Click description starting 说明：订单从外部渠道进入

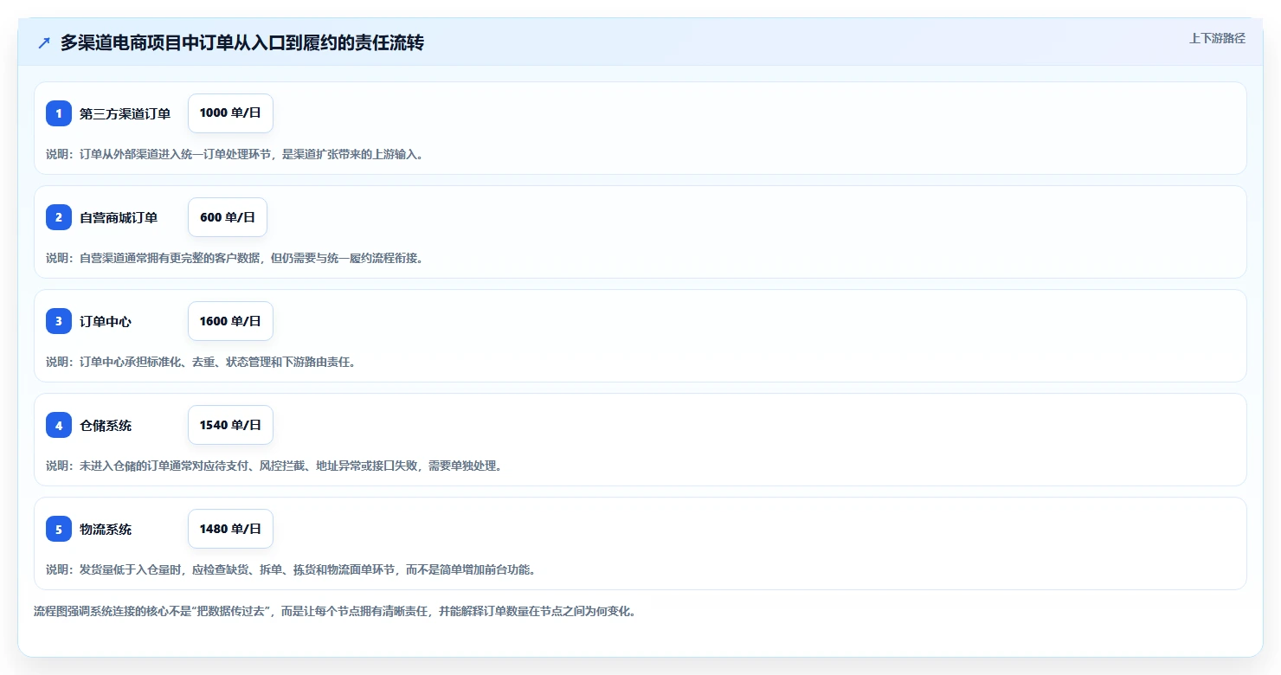[x=235, y=154]
